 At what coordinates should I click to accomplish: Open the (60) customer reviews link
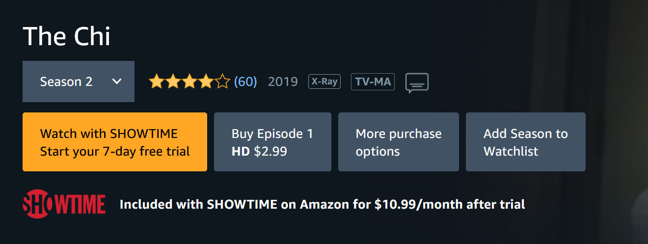pos(245,81)
